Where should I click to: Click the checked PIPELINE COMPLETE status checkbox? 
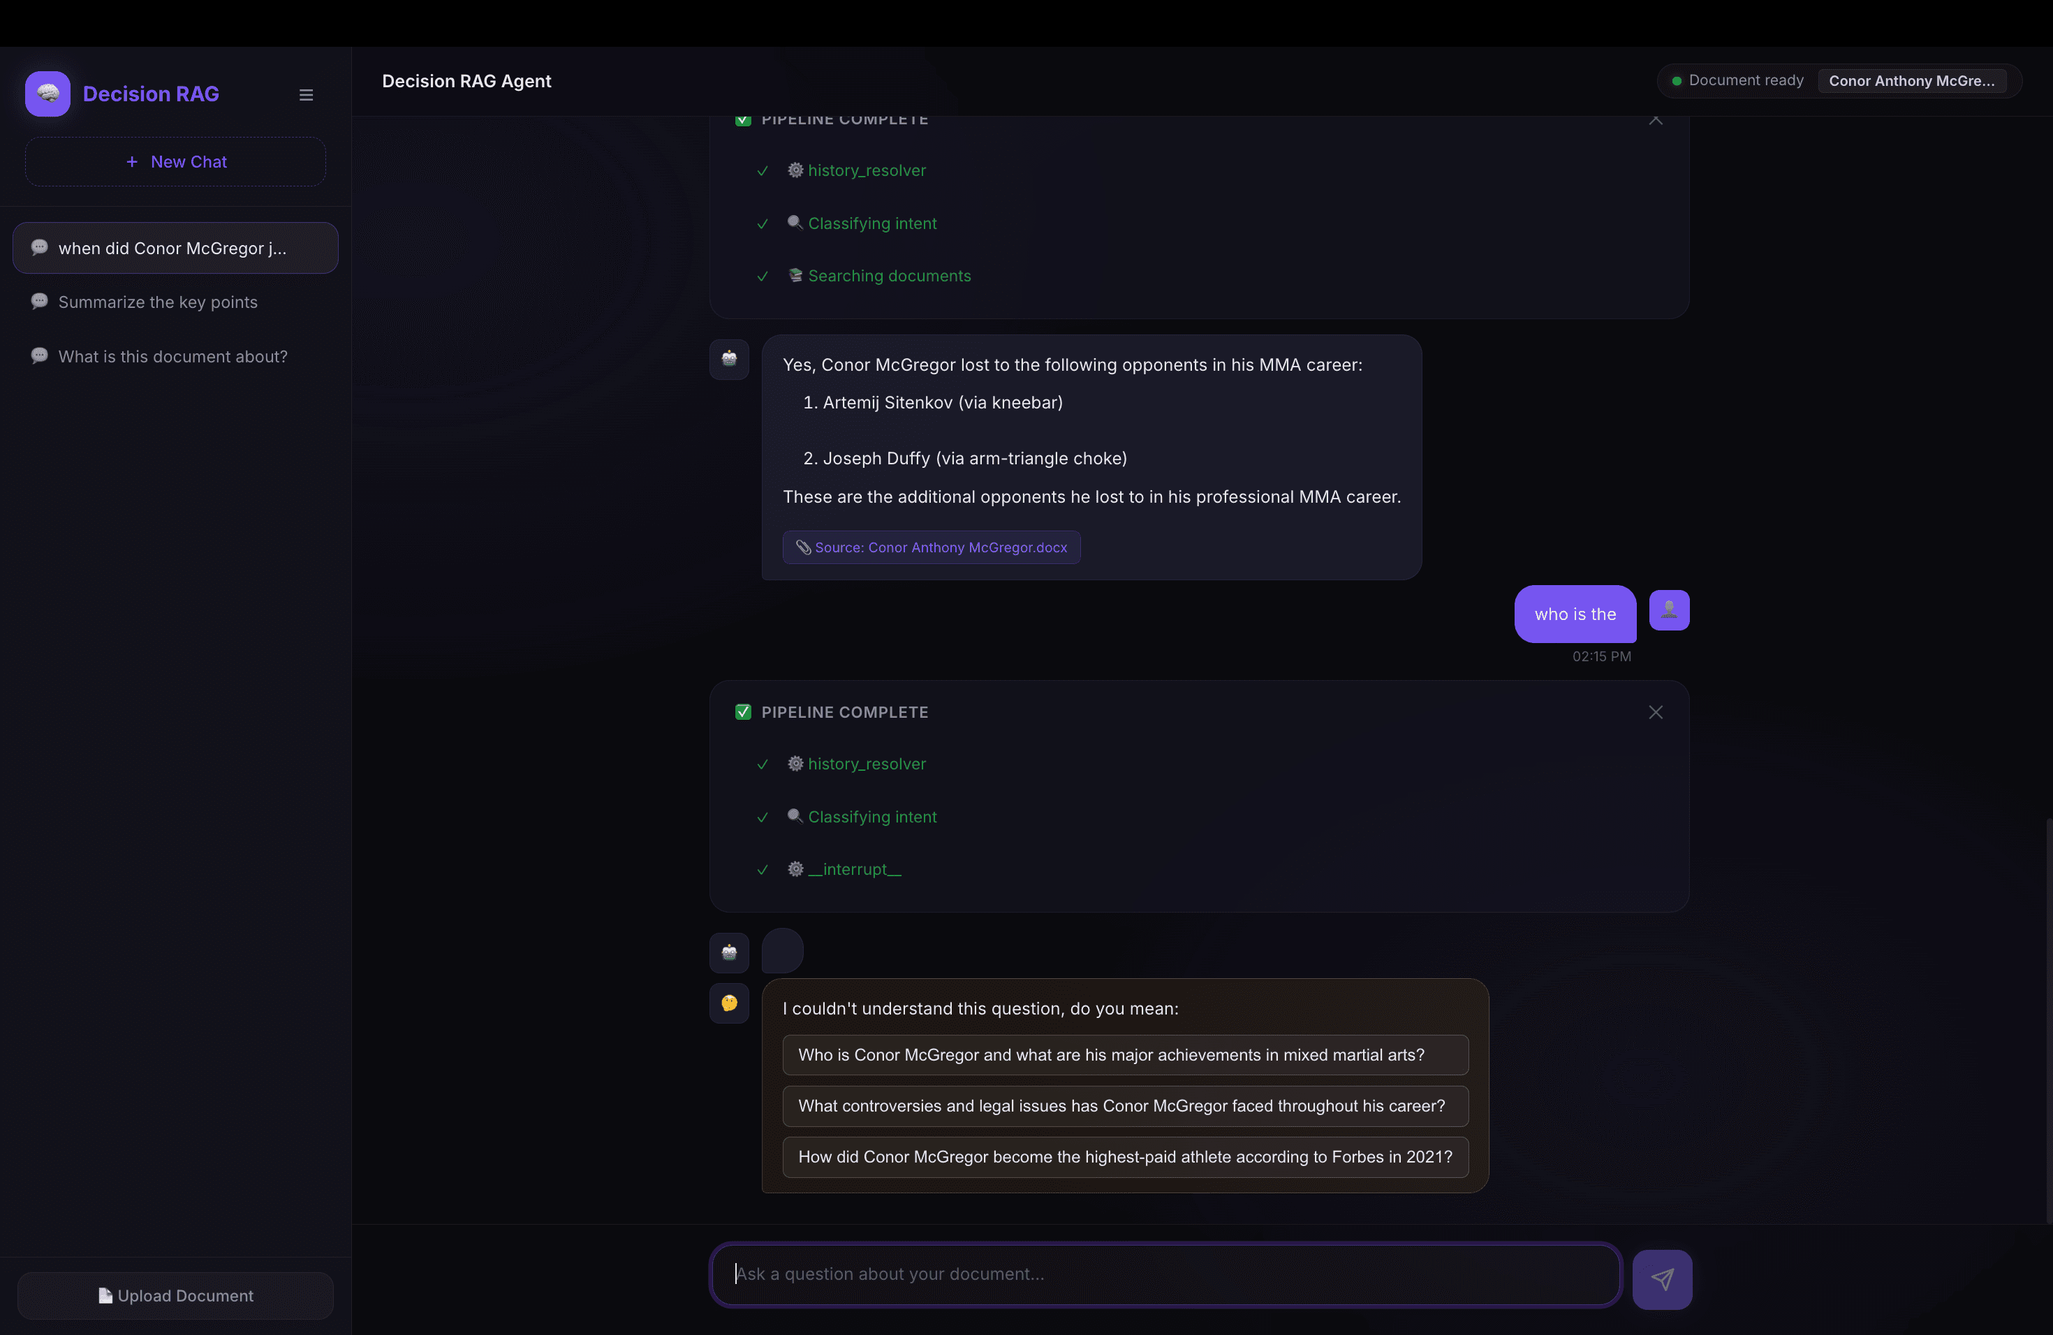click(744, 711)
